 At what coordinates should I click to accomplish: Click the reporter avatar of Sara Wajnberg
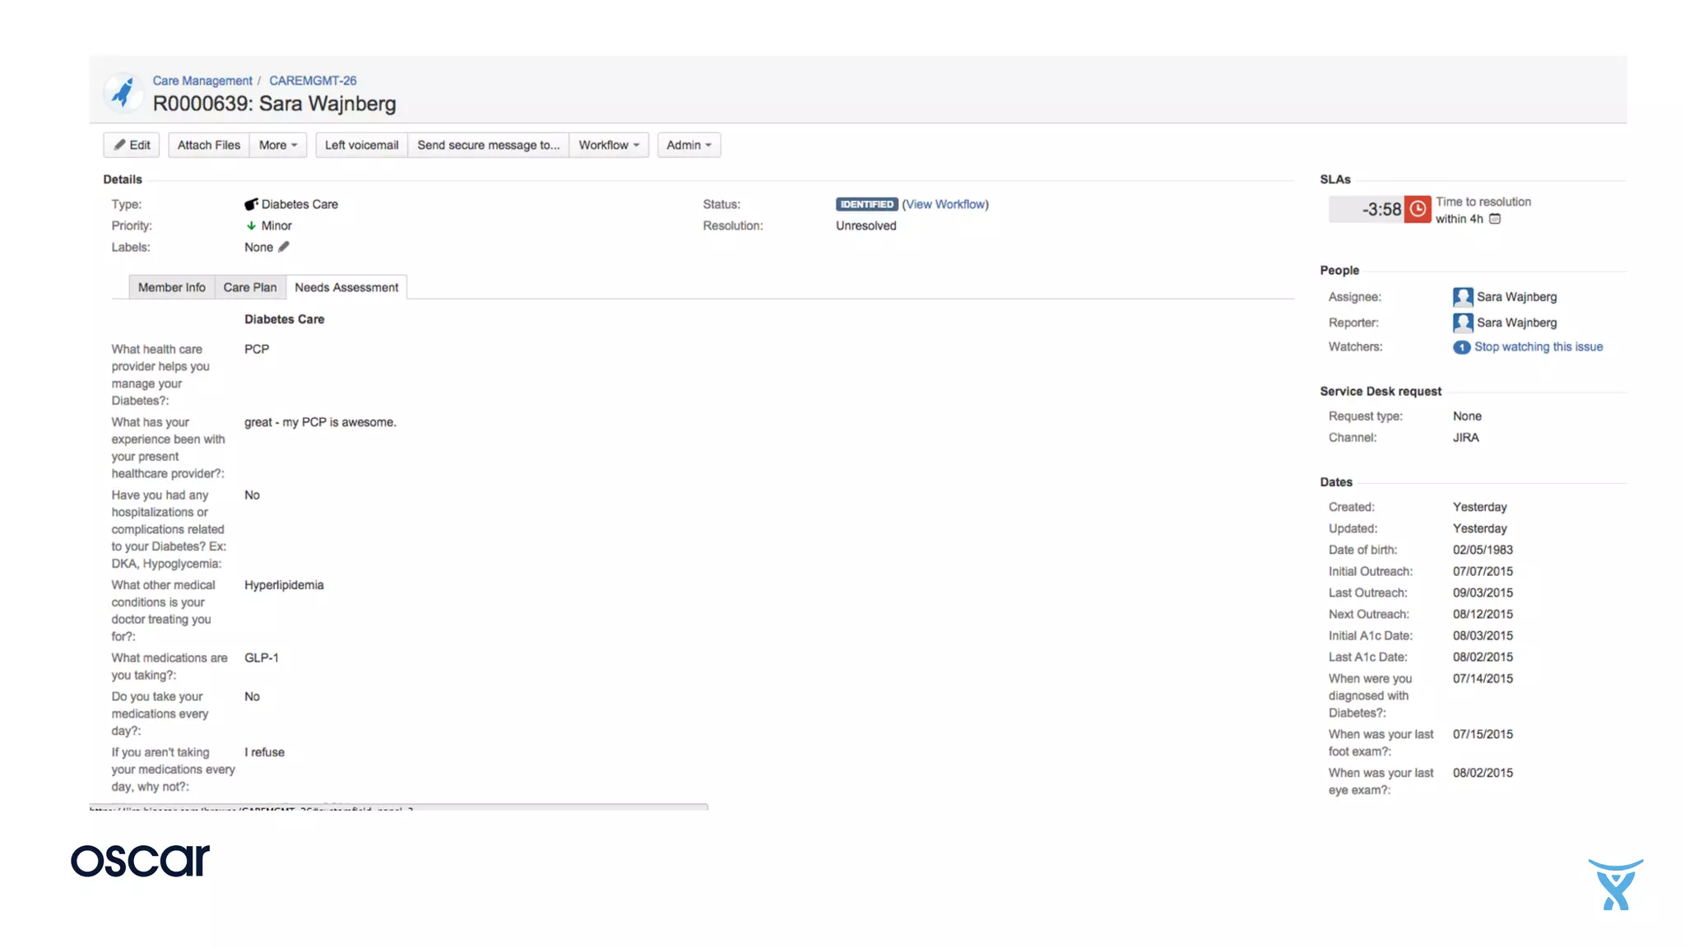1462,323
